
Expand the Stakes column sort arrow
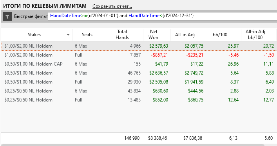point(68,35)
